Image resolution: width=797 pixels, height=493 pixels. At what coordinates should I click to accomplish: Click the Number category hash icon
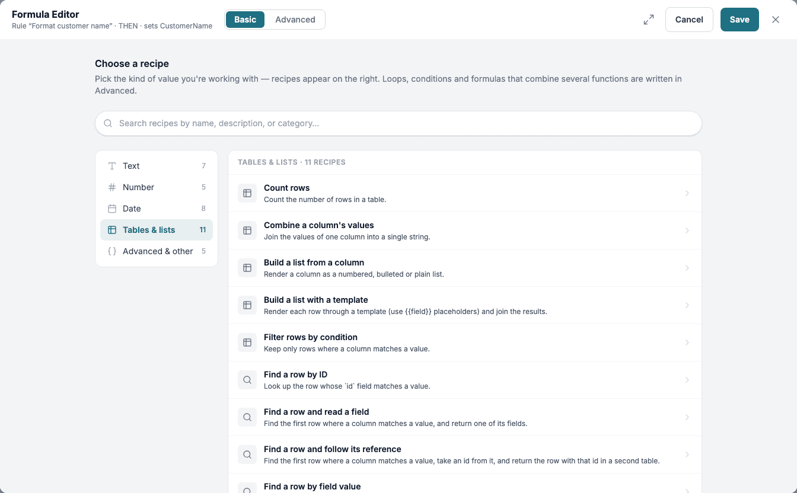coord(112,187)
